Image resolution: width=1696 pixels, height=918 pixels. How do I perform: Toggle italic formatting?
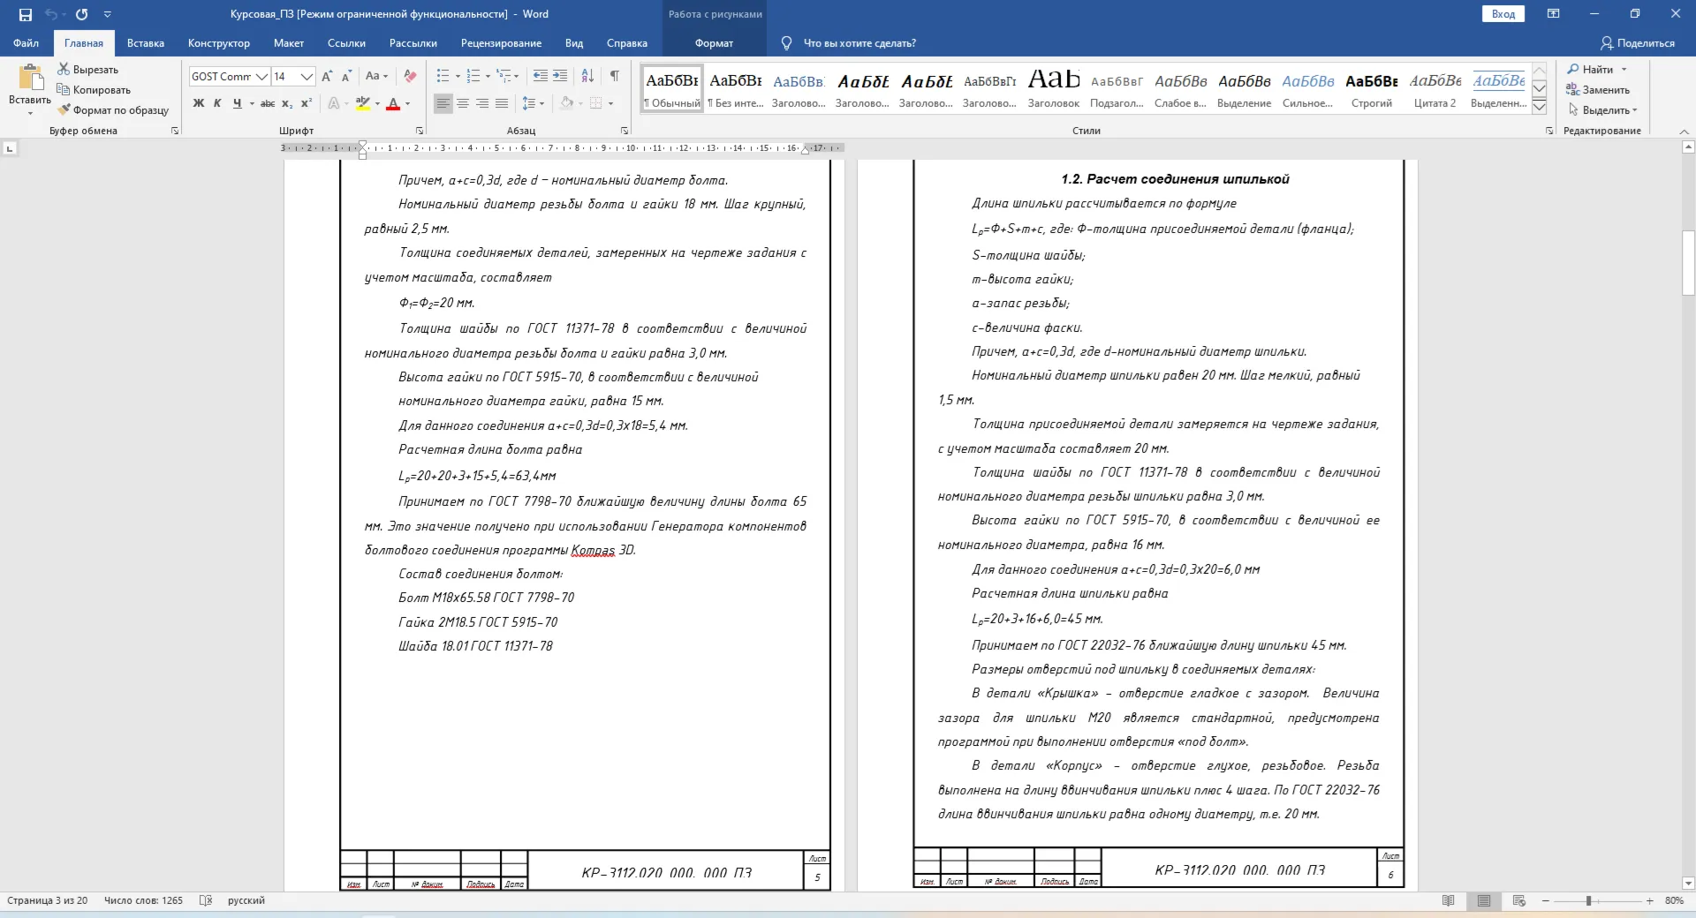click(x=217, y=103)
